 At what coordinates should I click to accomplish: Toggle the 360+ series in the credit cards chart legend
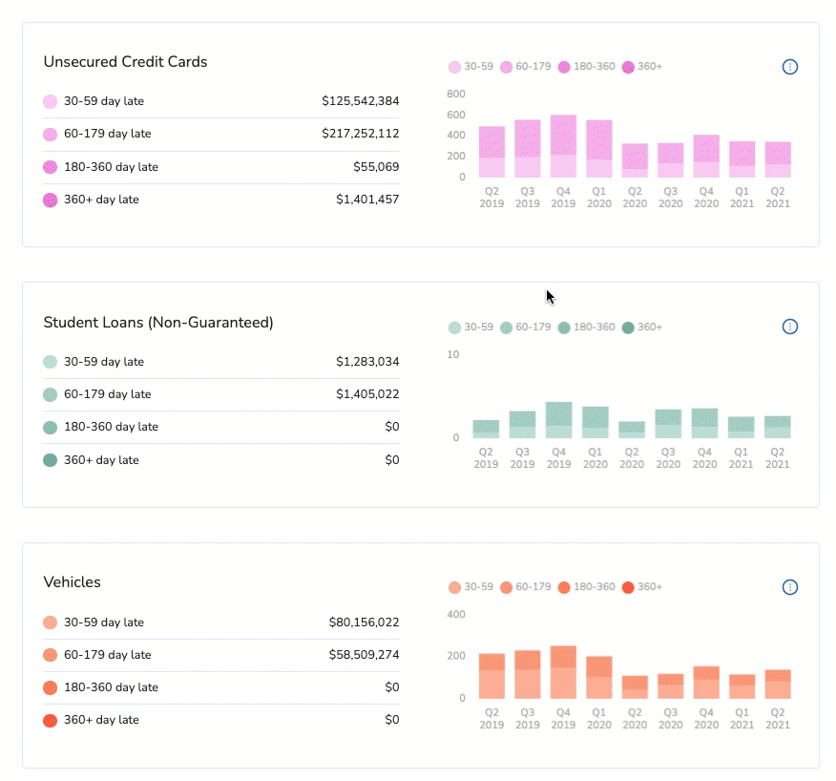[x=642, y=67]
